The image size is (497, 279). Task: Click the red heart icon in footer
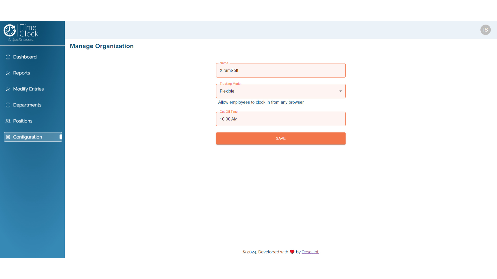tap(292, 252)
